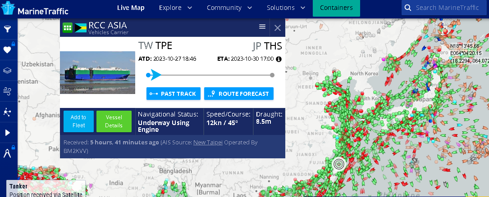Screen dimensions: 489x197
Task: Click Add to Fleet button
Action: (78, 121)
